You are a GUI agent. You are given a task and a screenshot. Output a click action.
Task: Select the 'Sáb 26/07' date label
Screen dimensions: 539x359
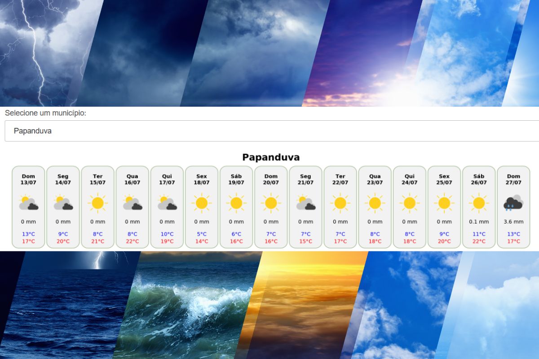coord(479,179)
